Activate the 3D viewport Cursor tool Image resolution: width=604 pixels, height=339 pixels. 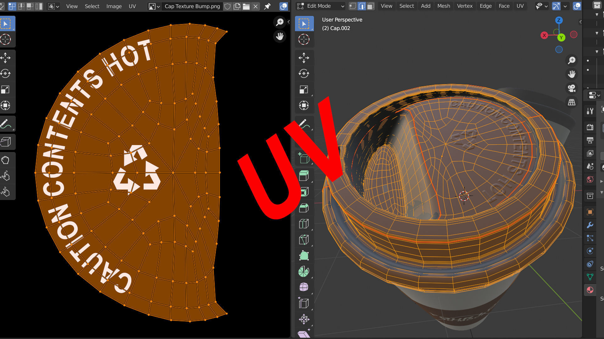pyautogui.click(x=304, y=40)
